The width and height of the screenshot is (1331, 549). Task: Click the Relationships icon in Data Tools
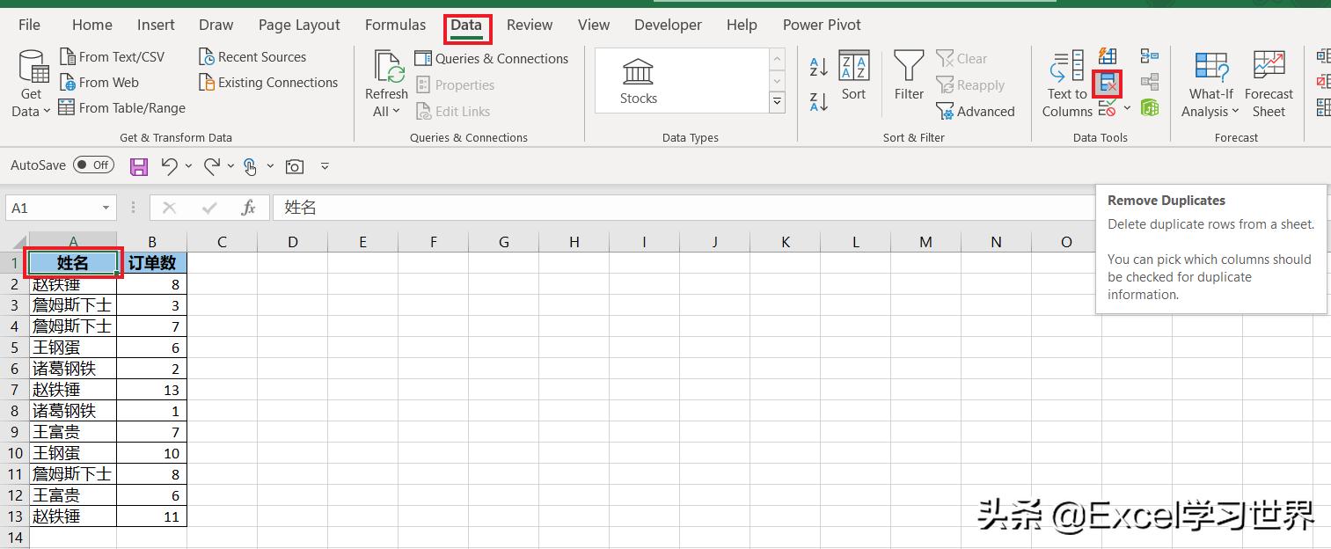(1150, 83)
